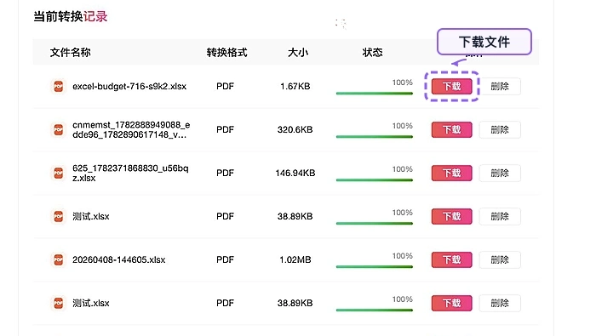Click 删除 for the 1.02MB 20260408-144605.xlsx file

point(500,259)
